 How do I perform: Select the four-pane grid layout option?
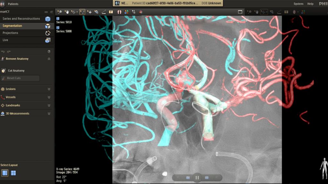click(x=13, y=173)
